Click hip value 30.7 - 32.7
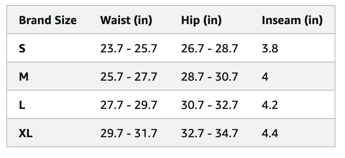Image resolution: width=345 pixels, height=158 pixels. point(210,105)
